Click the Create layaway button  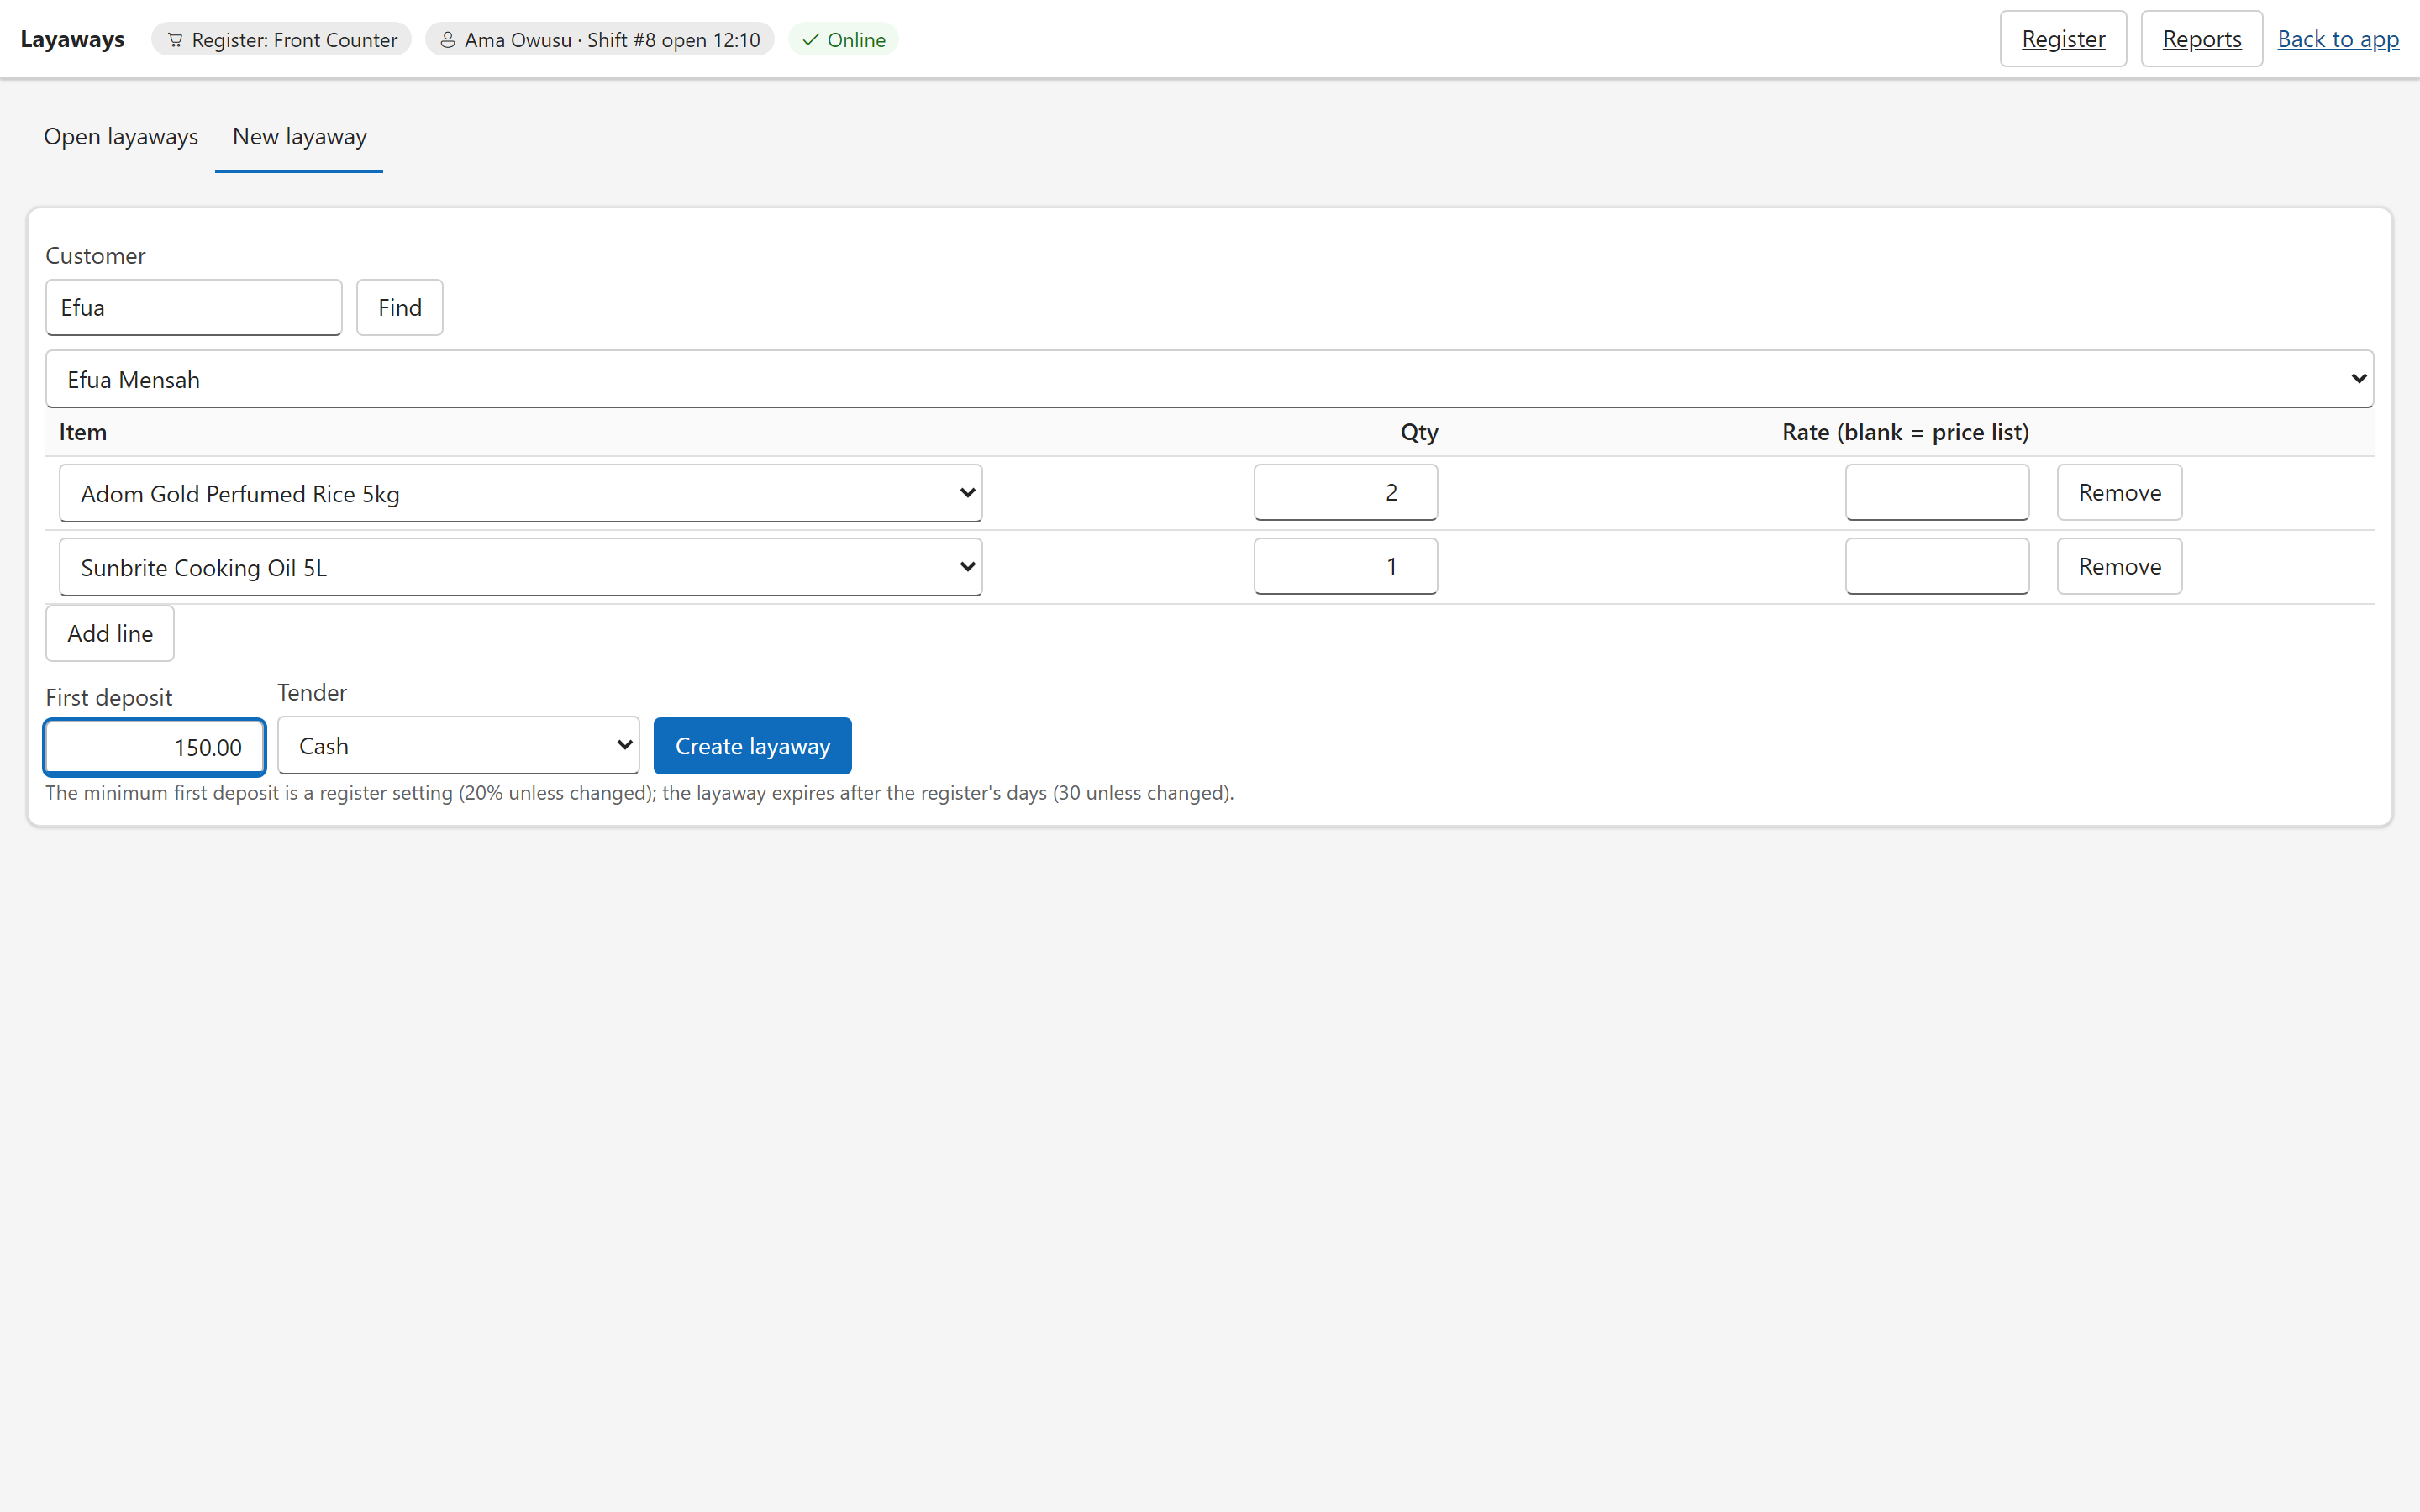tap(752, 746)
